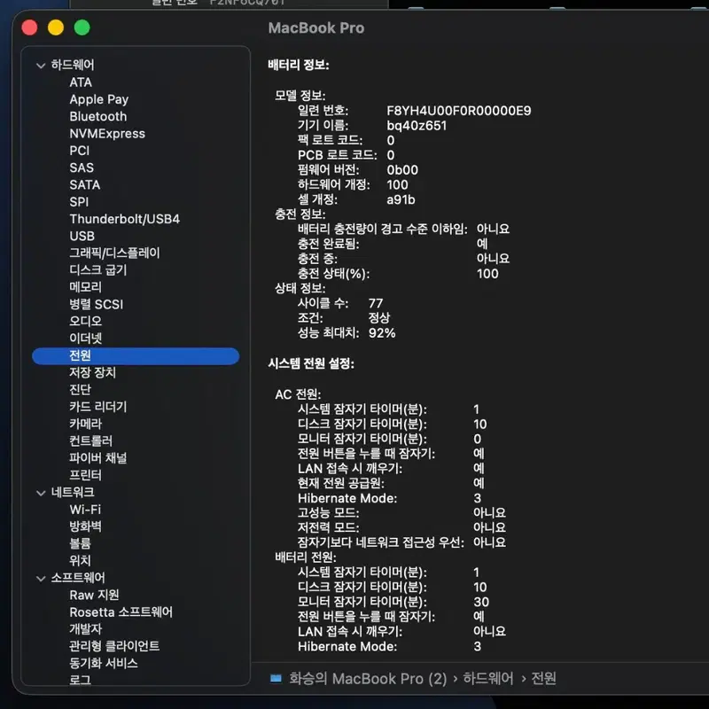Click the firmware version value 0b00
Screen dimensions: 709x709
point(402,170)
